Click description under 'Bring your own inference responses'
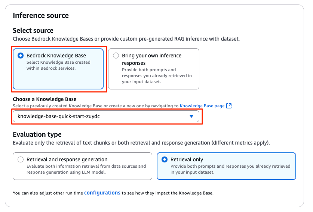313x212 pixels. click(x=157, y=76)
